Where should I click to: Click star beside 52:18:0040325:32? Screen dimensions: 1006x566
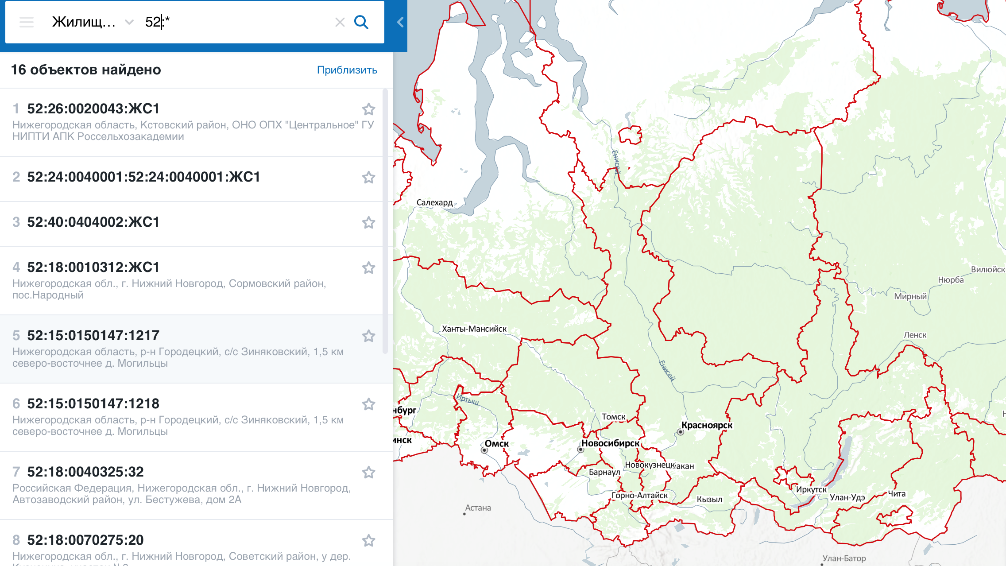(x=368, y=473)
